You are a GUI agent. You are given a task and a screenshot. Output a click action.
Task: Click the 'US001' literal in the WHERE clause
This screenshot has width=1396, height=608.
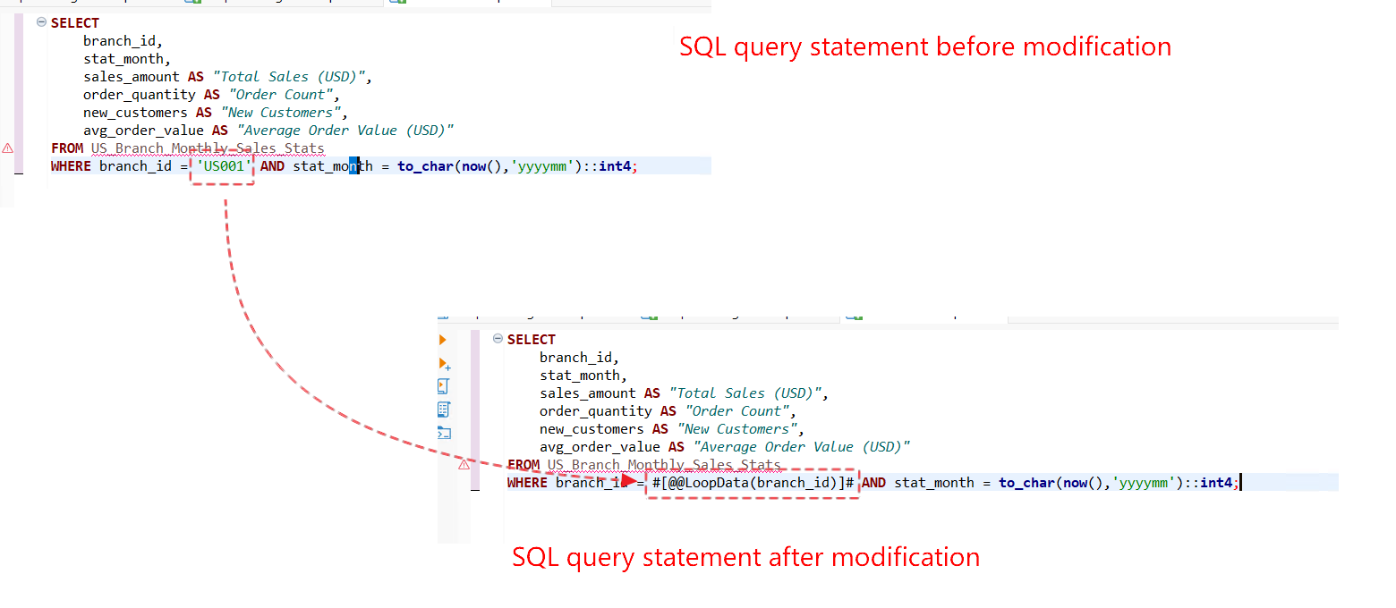tap(222, 165)
